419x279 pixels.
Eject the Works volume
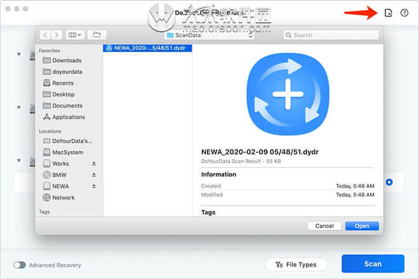(94, 164)
